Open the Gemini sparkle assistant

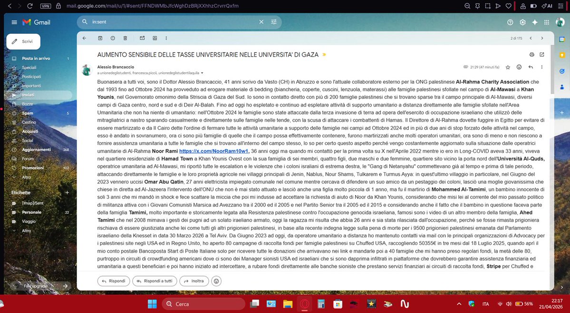[x=535, y=22]
